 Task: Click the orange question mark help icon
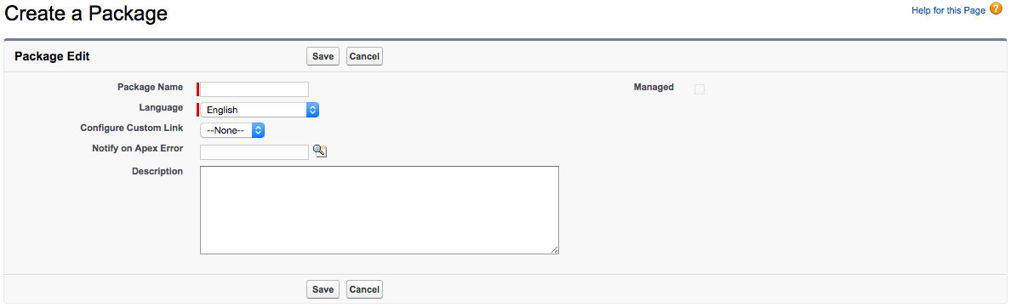tap(997, 9)
